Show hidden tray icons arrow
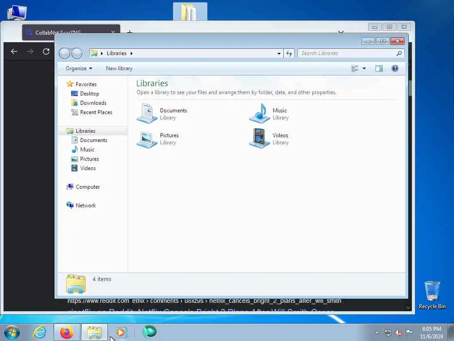 [377, 333]
